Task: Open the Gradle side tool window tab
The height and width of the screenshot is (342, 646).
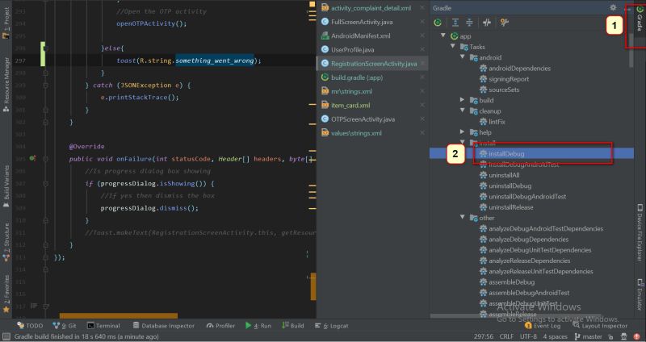Action: point(640,19)
